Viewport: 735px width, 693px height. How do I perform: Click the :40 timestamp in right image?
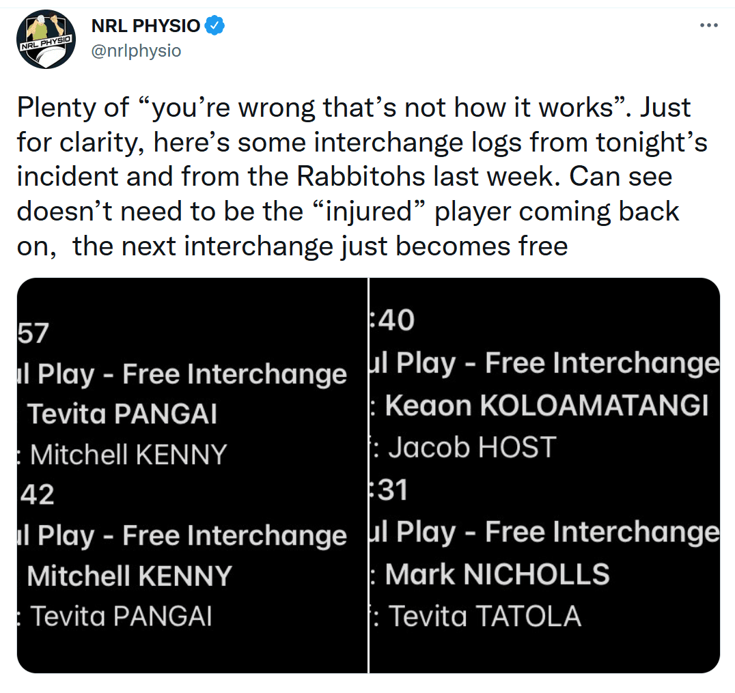tap(392, 320)
